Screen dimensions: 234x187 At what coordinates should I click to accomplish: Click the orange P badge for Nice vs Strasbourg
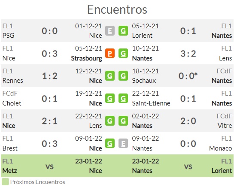(x=110, y=53)
